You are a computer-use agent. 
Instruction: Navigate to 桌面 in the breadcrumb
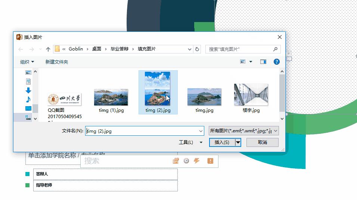(97, 49)
